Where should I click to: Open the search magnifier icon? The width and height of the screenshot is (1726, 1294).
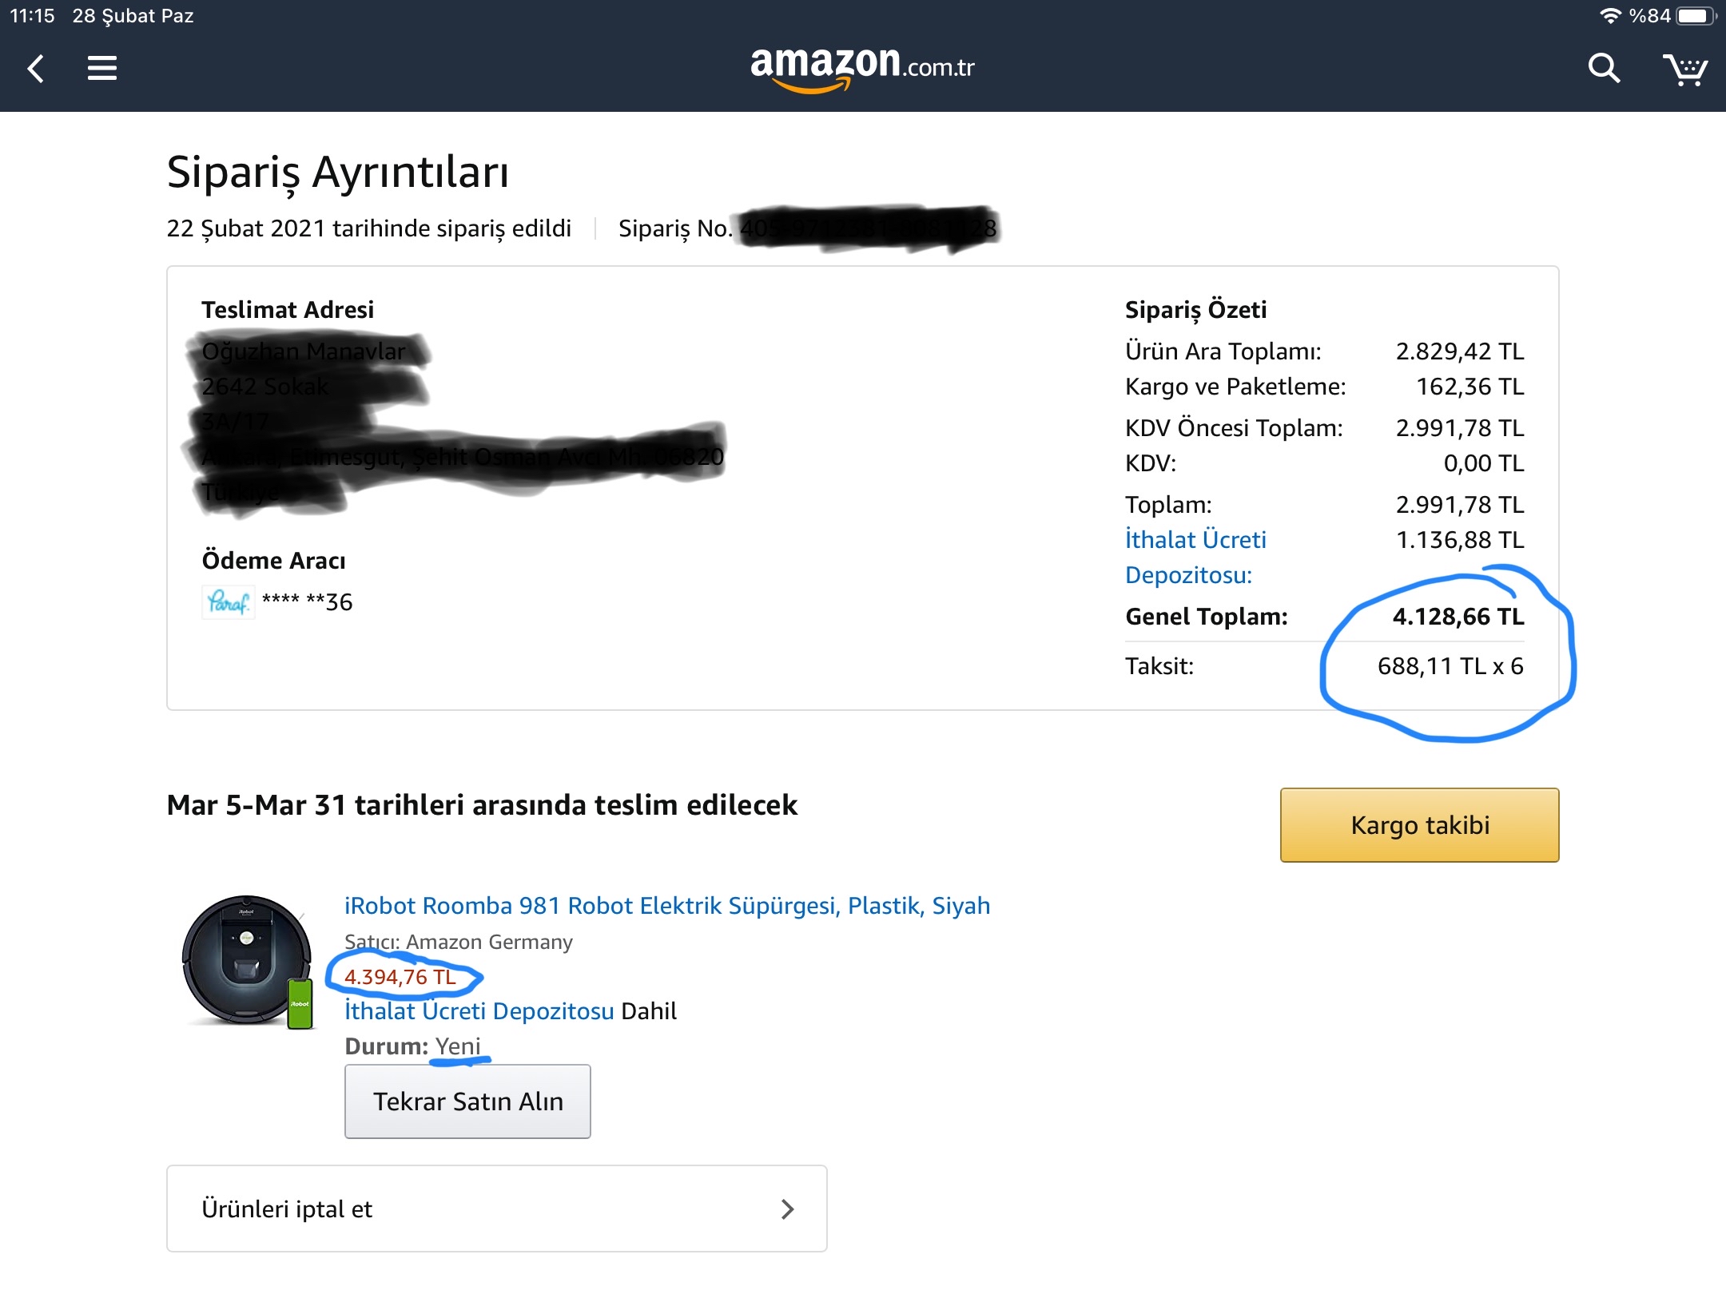(1603, 69)
